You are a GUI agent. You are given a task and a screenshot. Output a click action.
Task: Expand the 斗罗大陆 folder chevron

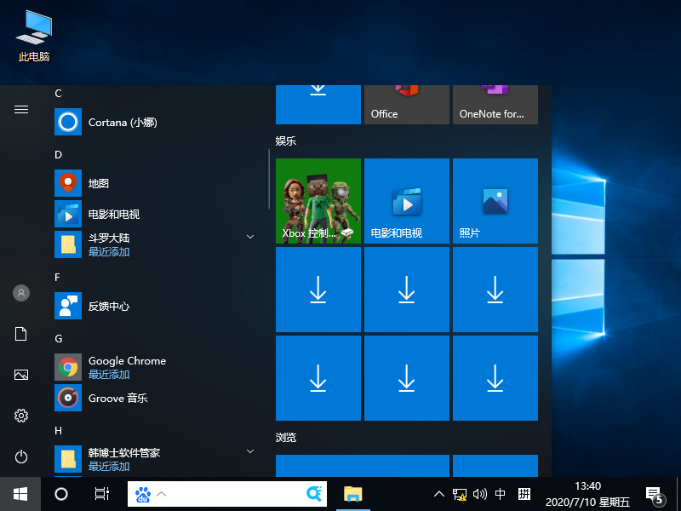249,236
